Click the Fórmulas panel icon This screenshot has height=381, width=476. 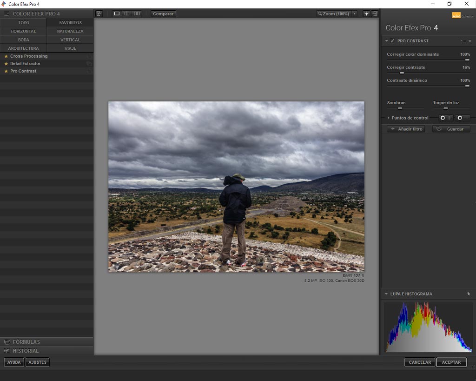[x=7, y=342]
